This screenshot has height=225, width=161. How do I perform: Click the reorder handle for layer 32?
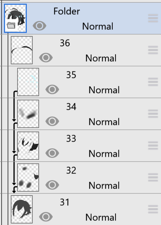tap(153, 177)
